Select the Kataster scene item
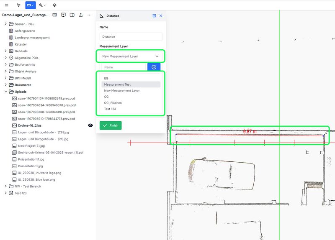Image resolution: width=335 pixels, height=240 pixels. tap(21, 44)
